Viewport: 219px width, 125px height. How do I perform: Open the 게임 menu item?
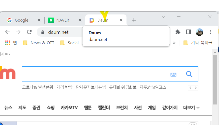click(x=152, y=108)
